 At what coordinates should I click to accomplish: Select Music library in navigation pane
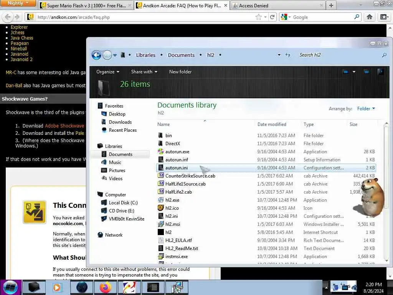tap(115, 162)
